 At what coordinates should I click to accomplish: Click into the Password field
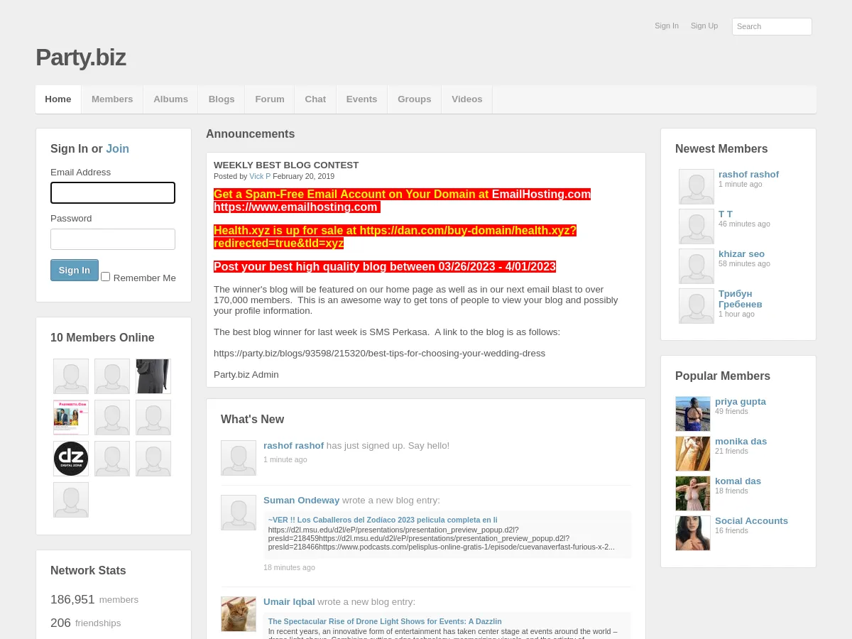(113, 239)
